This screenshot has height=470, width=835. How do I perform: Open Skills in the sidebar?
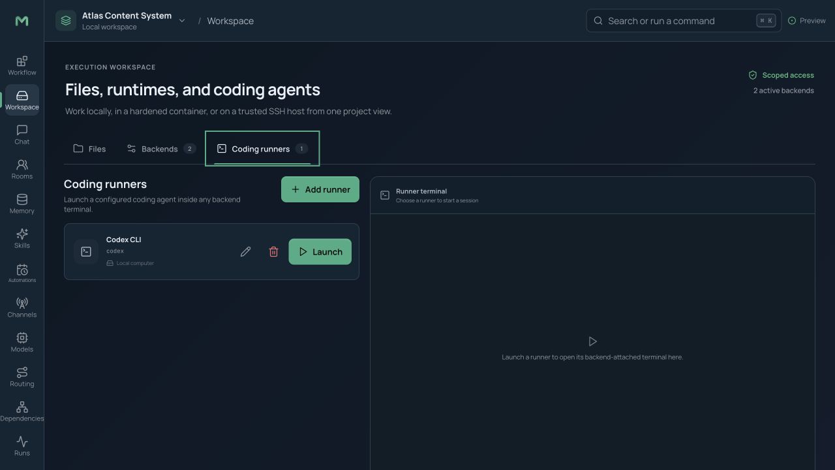22,238
